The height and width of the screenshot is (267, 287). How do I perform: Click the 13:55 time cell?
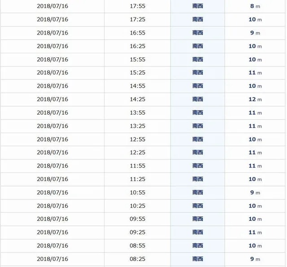137,112
